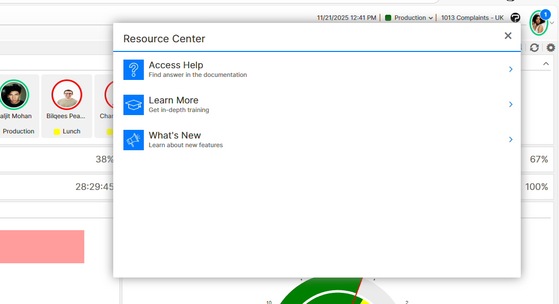Open dashboard settings via the gear icon
The image size is (559, 304).
pyautogui.click(x=550, y=47)
